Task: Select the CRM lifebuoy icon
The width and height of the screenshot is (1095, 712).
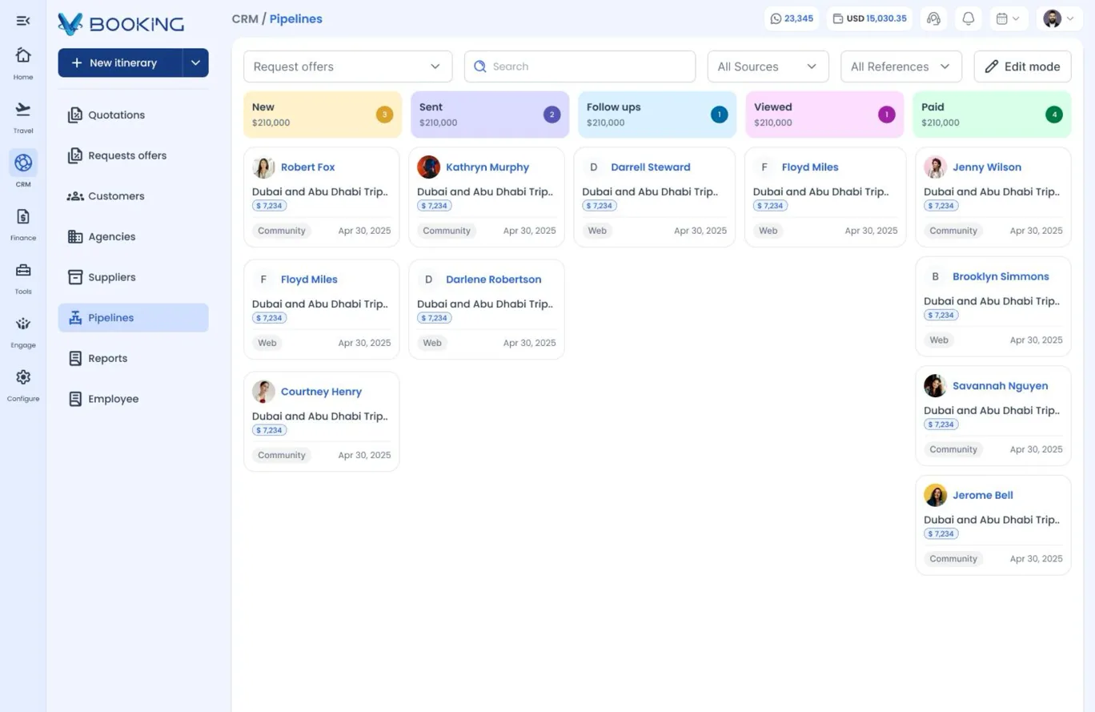Action: [23, 163]
